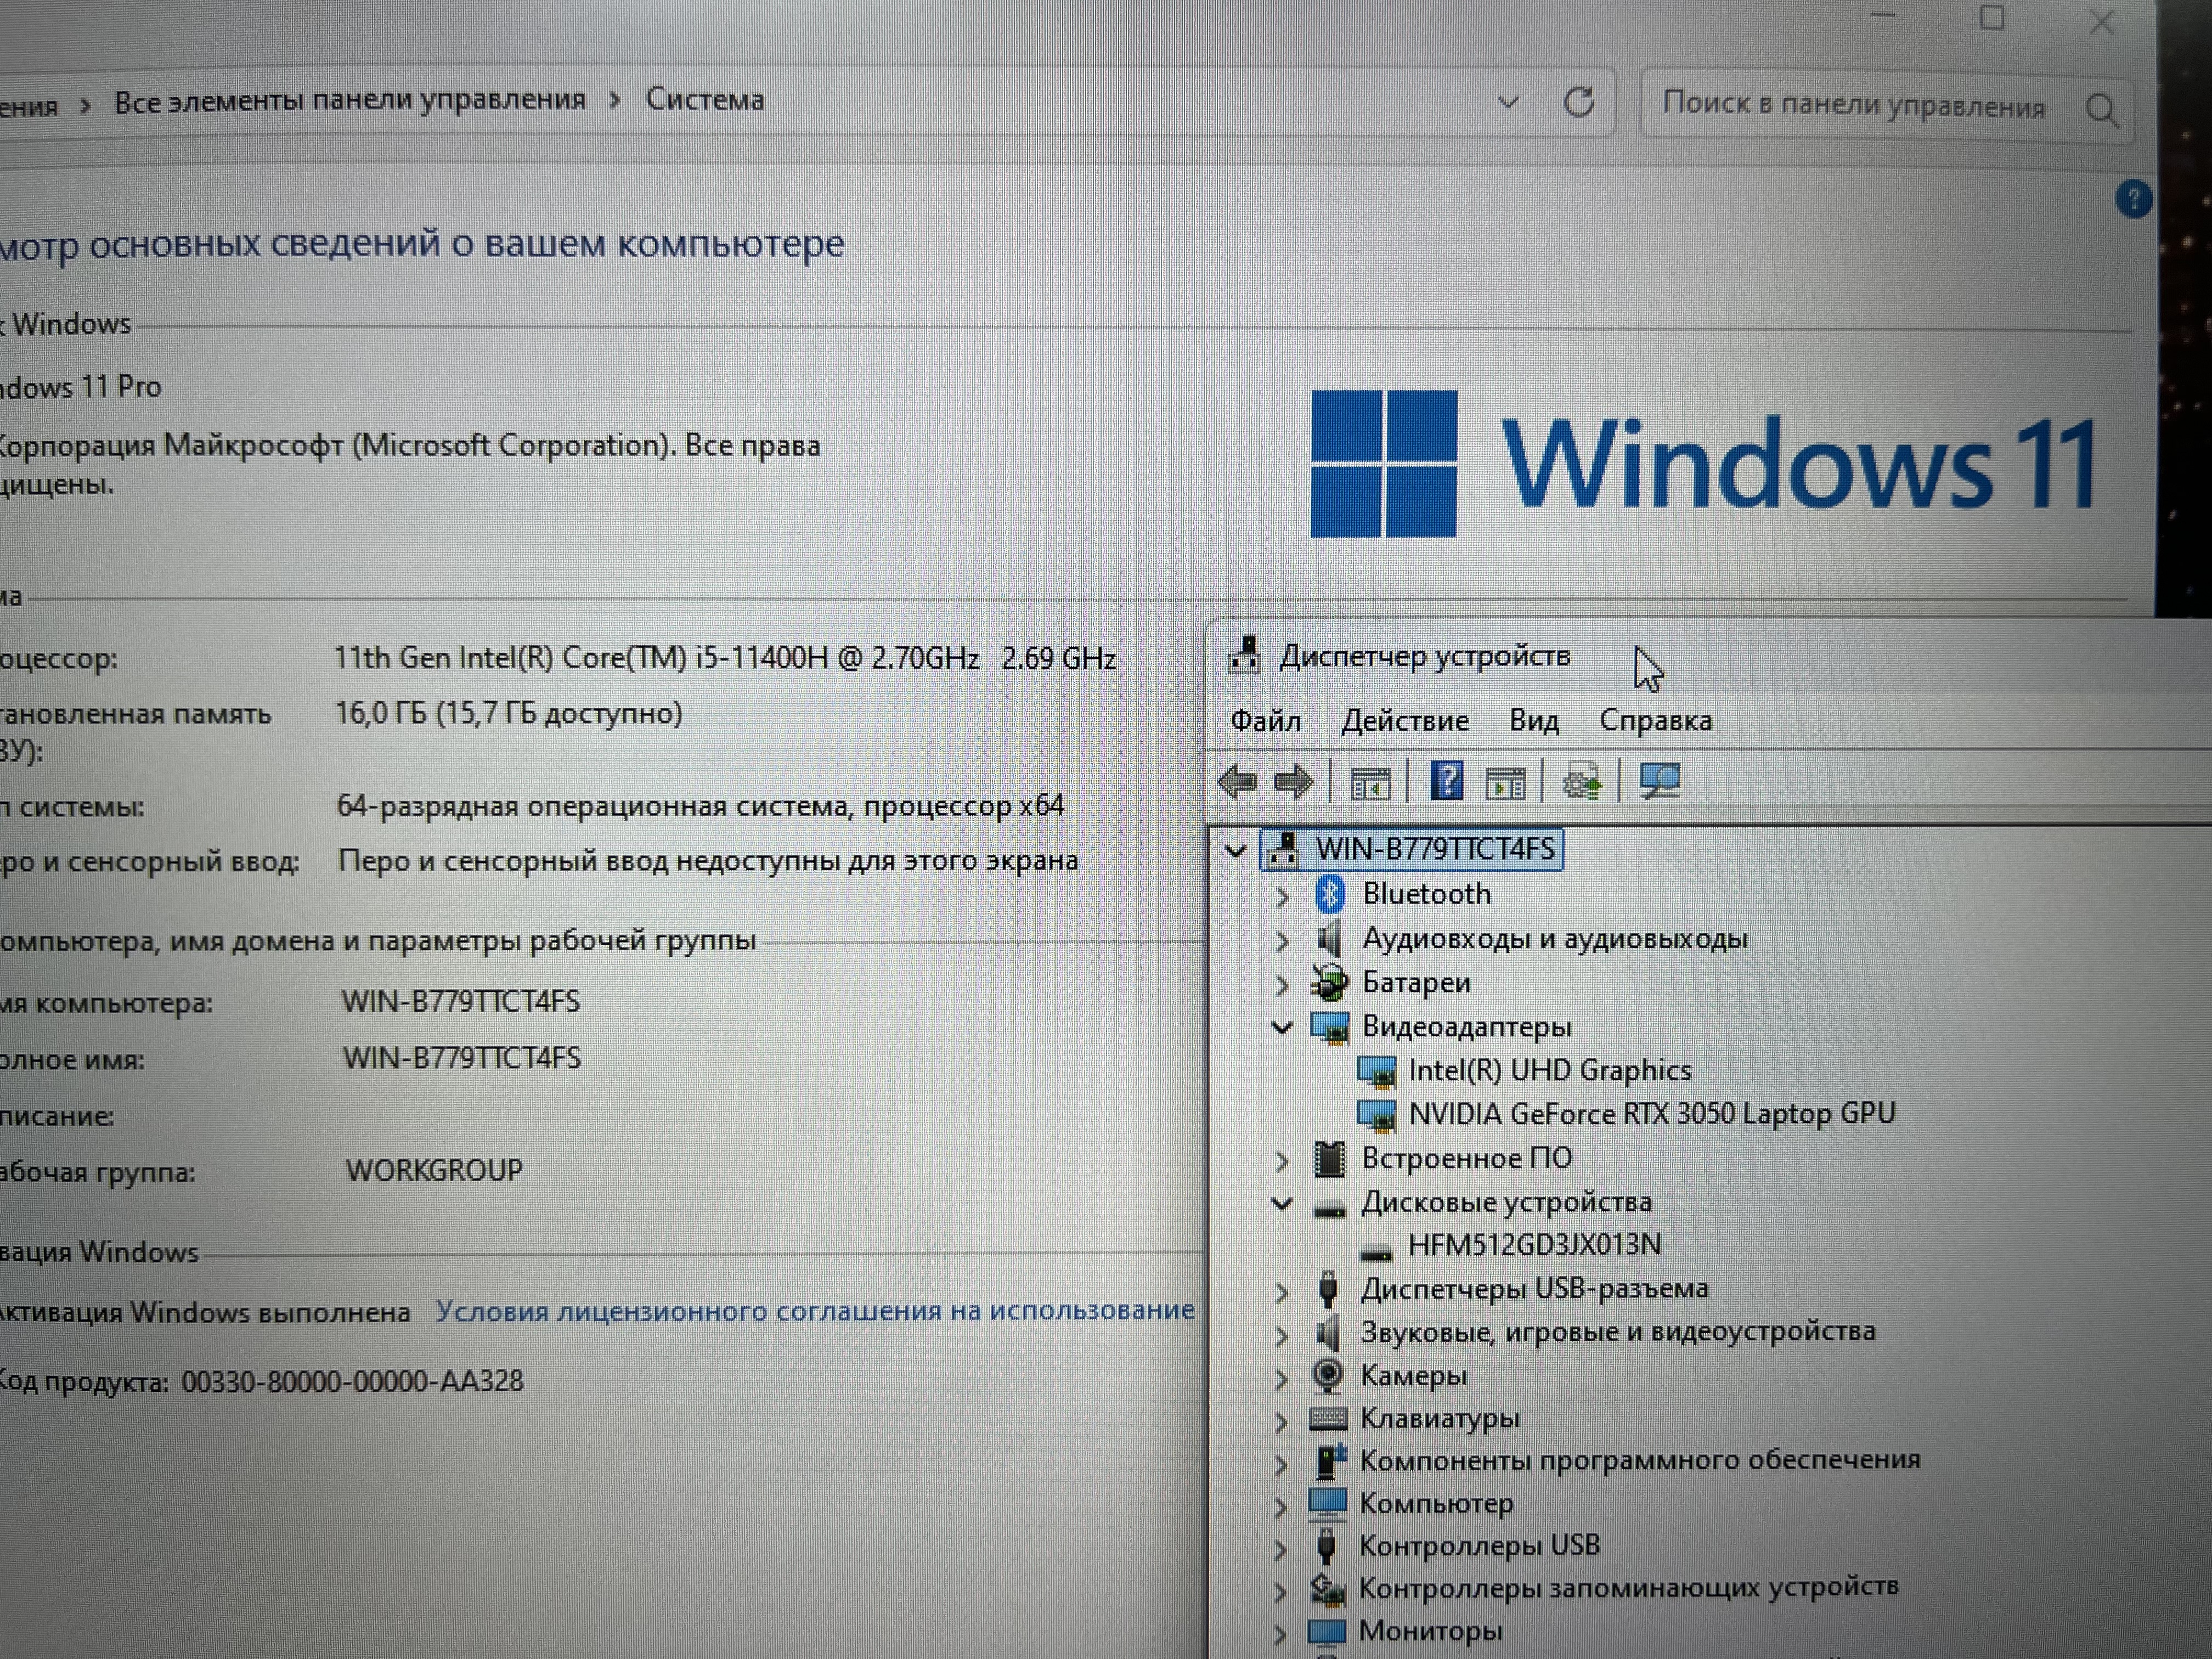This screenshot has width=2212, height=1659.
Task: Toggle the action pane toolbar icon
Action: (1505, 783)
